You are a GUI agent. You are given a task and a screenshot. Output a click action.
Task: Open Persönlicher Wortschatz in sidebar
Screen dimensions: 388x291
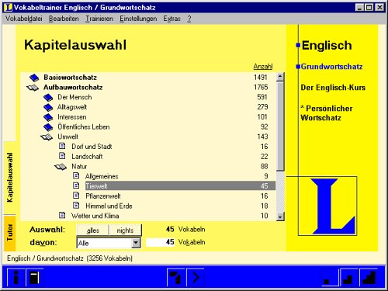[x=327, y=113]
